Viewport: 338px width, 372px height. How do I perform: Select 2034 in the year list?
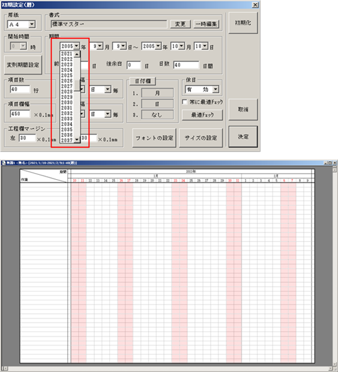67,124
